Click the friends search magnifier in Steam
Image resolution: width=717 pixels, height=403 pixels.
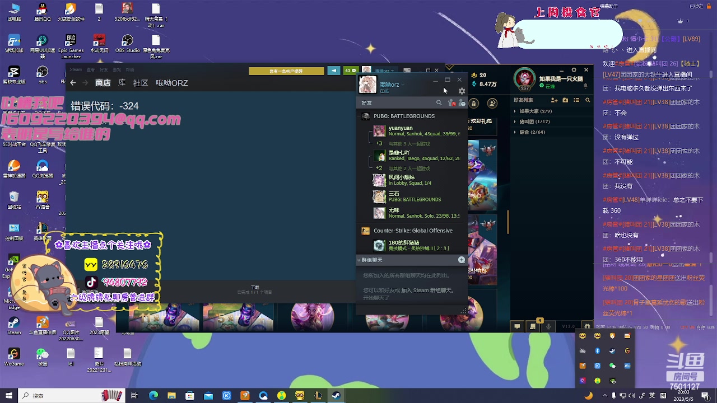[439, 103]
